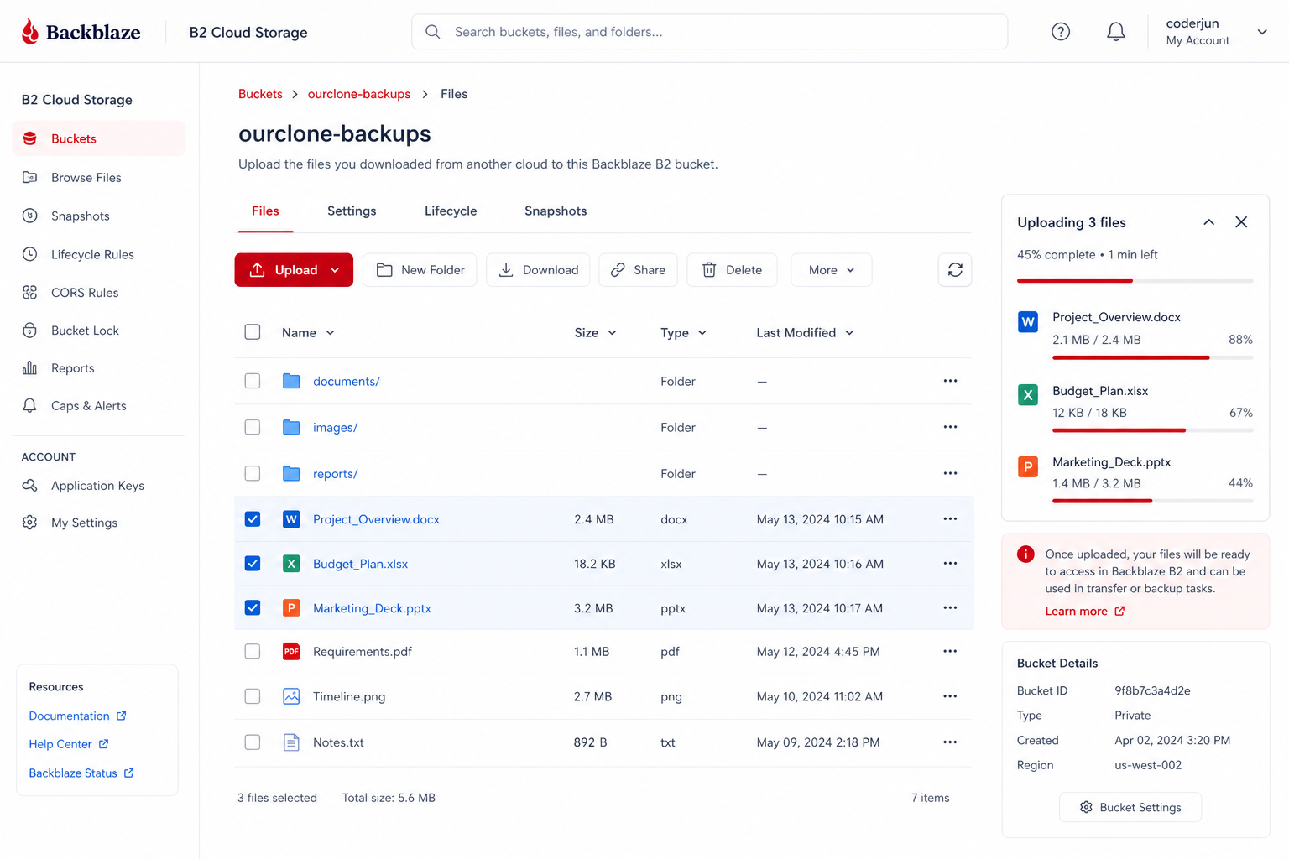The width and height of the screenshot is (1289, 859).
Task: Sort by Name column header
Action: 308,333
